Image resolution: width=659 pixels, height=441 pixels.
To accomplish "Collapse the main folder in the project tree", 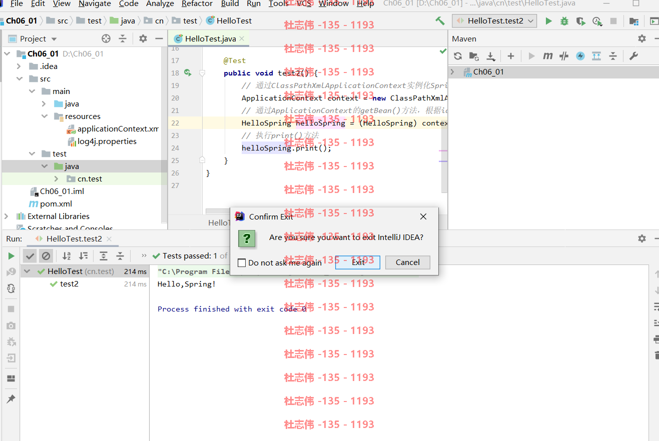I will pos(32,91).
